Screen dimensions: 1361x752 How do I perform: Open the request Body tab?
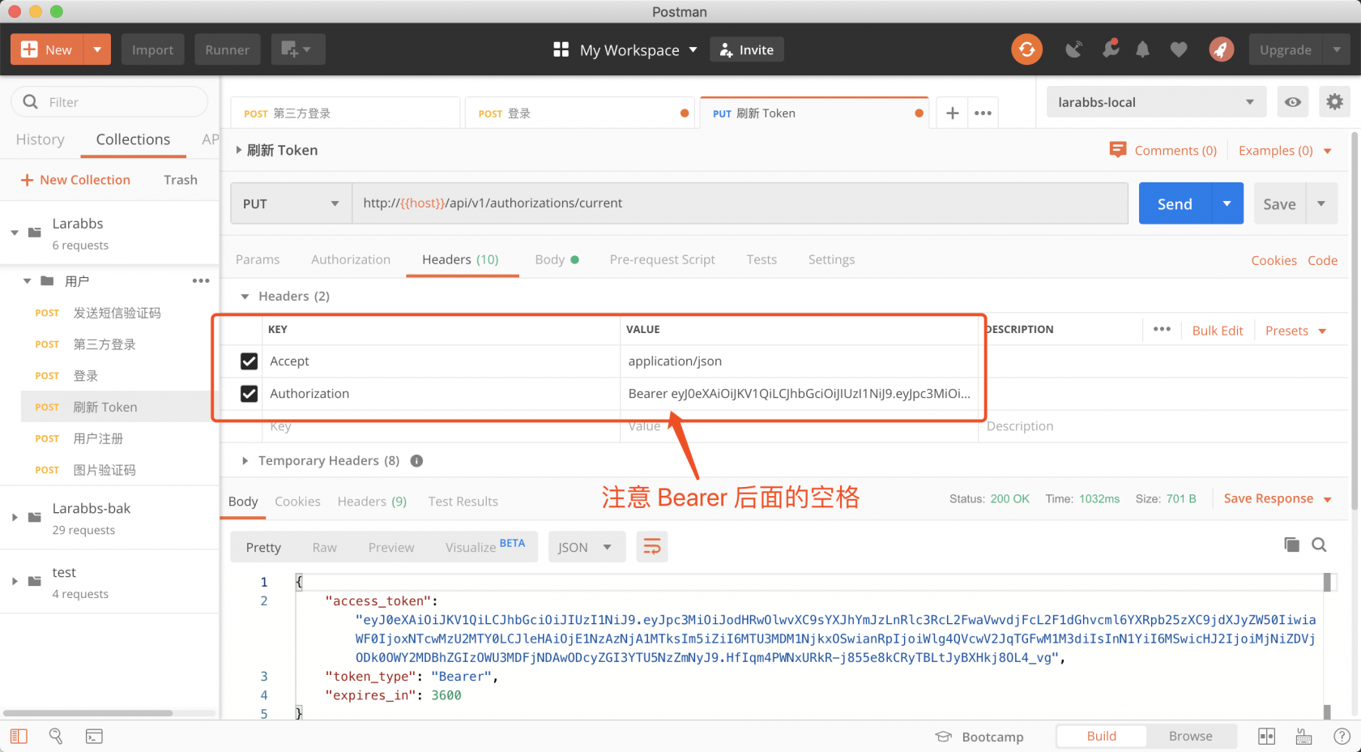coord(557,259)
